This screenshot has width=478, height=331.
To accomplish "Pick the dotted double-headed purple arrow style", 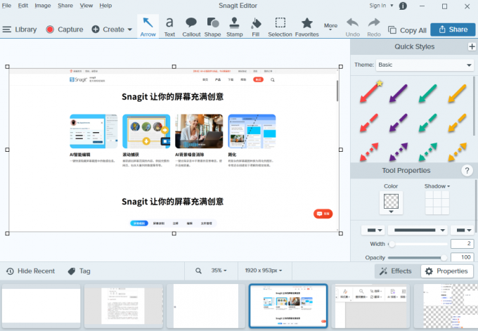I will pyautogui.click(x=399, y=152).
